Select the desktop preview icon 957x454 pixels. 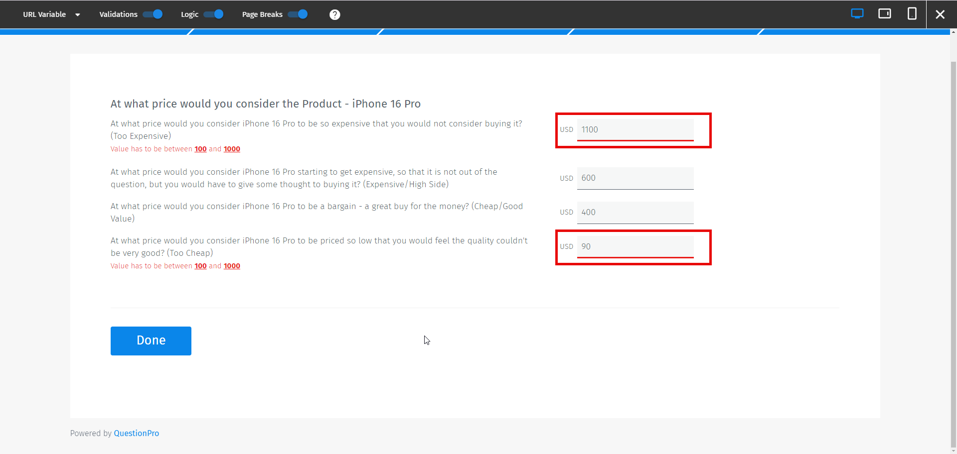pyautogui.click(x=858, y=13)
